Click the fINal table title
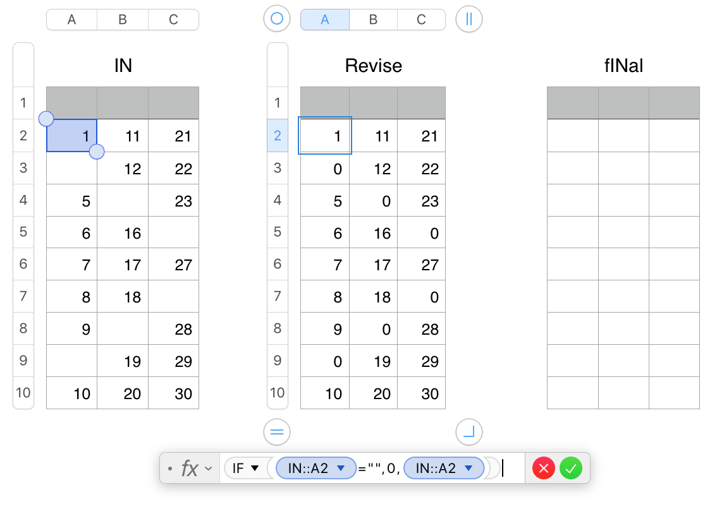717x509 pixels. pyautogui.click(x=623, y=66)
